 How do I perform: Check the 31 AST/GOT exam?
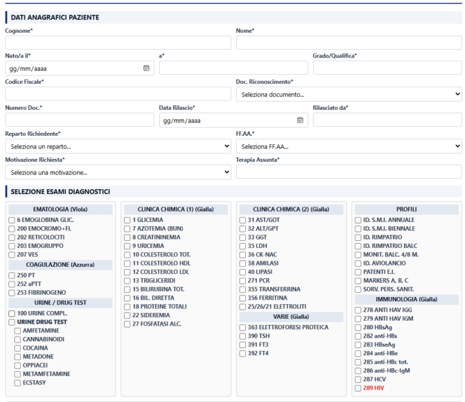[243, 220]
